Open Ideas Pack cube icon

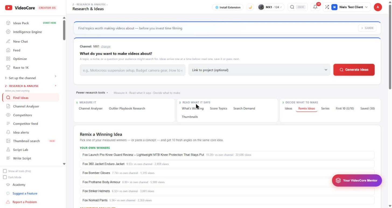pyautogui.click(x=8, y=23)
